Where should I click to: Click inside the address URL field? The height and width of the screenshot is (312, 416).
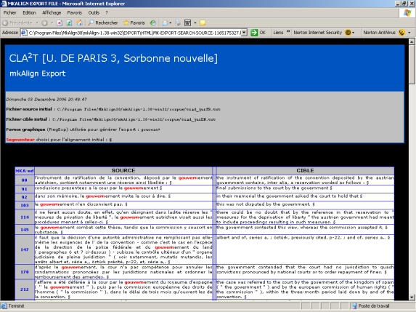point(134,33)
